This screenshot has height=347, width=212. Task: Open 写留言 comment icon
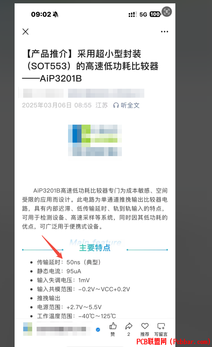(161, 326)
